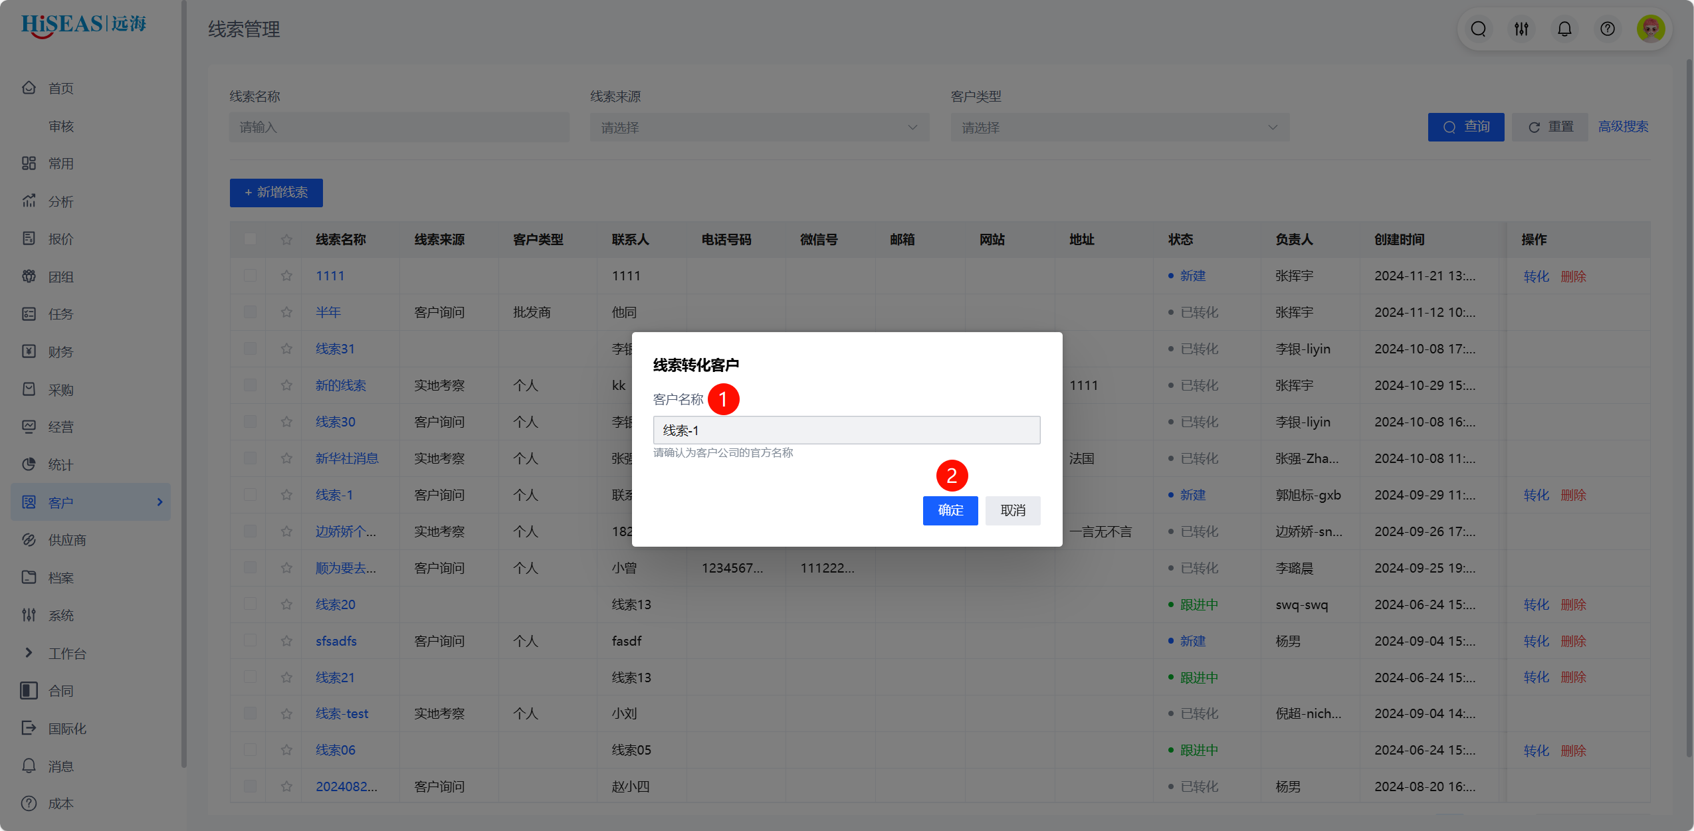Click the search magnifier icon in top bar

point(1478,29)
